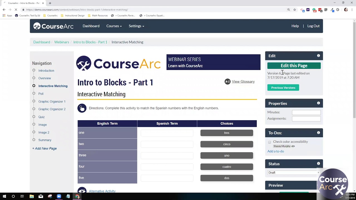Check the 'Check color accessibility' to-do checkbox

[x=270, y=142]
